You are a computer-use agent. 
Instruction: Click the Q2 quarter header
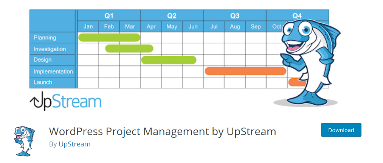(x=172, y=15)
